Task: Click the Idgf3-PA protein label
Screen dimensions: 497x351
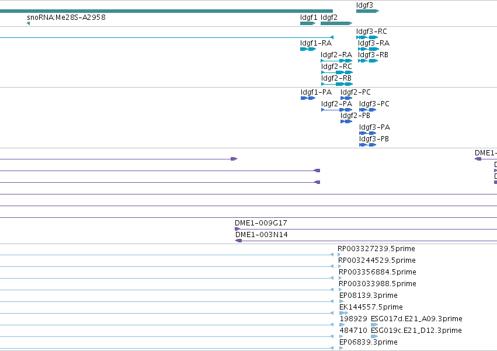Action: pos(375,127)
